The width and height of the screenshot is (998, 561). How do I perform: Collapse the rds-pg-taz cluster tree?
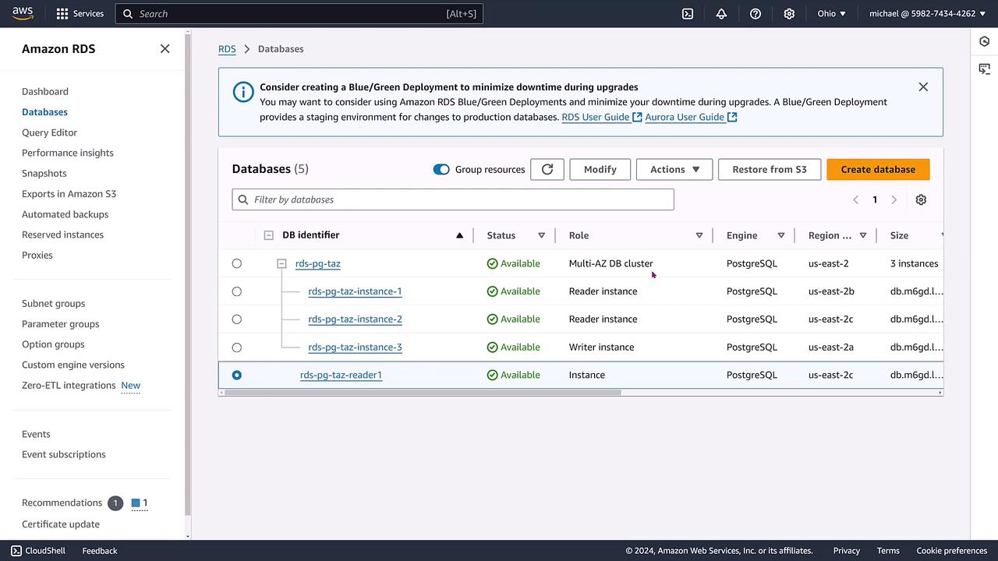point(281,263)
